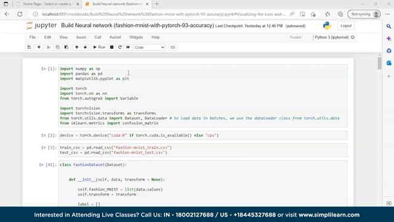Rename the notebook via its title
This screenshot has width=394, height=222.
137,25
